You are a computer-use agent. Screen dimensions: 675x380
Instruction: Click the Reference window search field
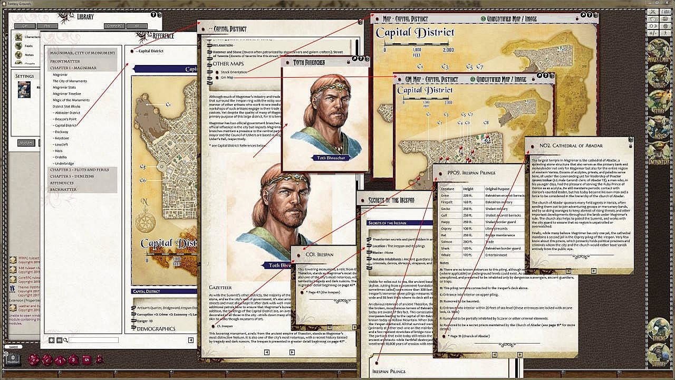(x=92, y=340)
